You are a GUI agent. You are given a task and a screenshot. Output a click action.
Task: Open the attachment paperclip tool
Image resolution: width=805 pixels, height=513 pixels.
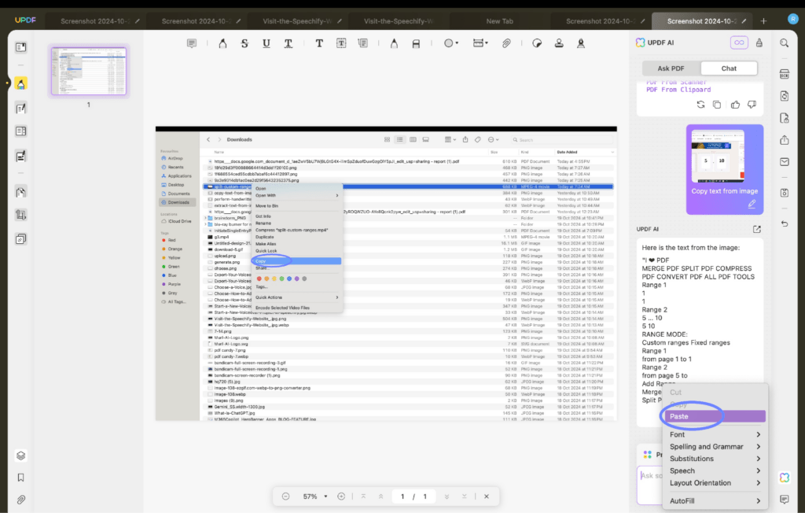tap(507, 42)
